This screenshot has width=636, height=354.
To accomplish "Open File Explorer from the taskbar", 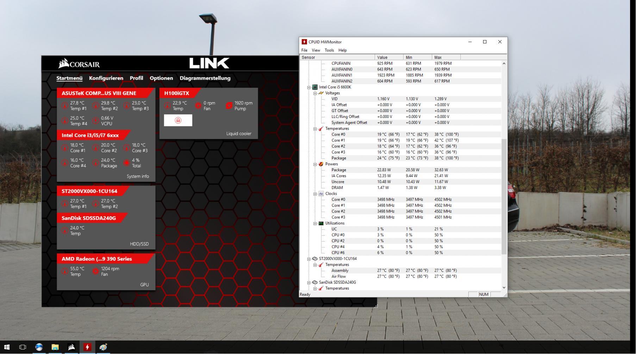I will pos(55,347).
